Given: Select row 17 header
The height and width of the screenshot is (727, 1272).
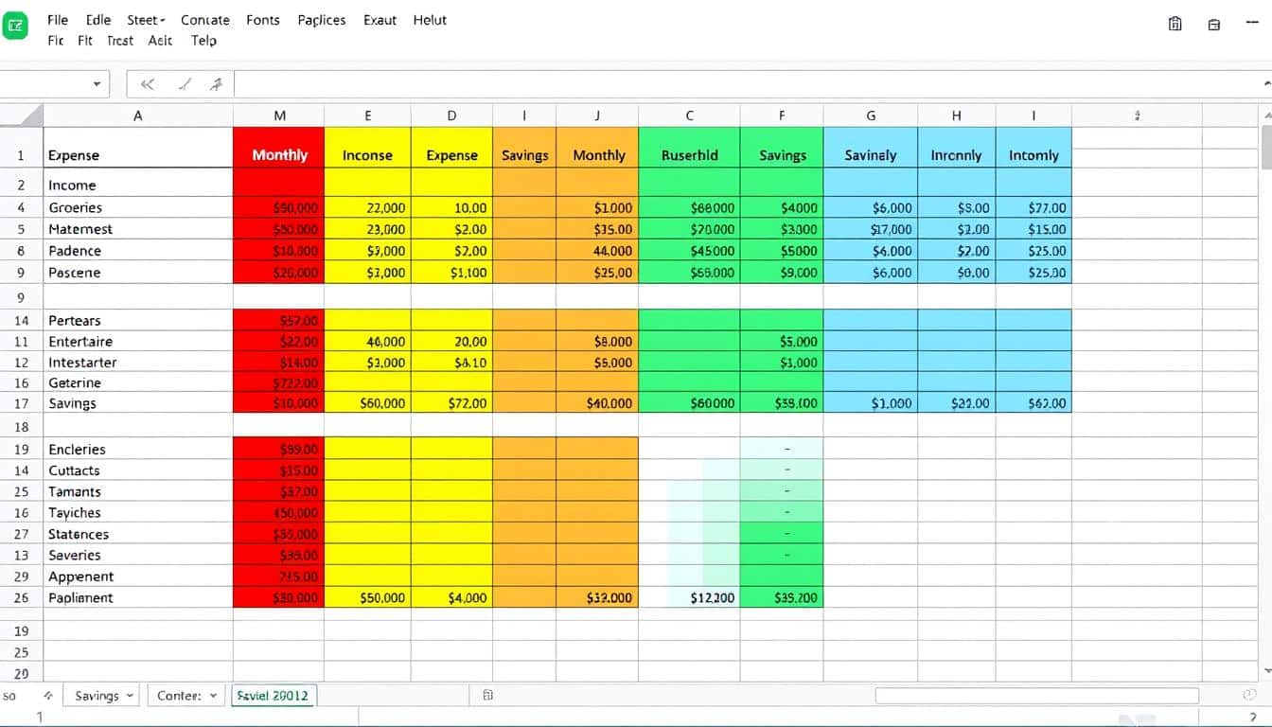Looking at the screenshot, I should pos(22,403).
